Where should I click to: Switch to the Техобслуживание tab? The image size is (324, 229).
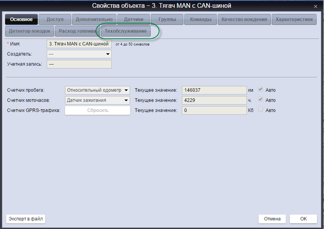tap(126, 31)
